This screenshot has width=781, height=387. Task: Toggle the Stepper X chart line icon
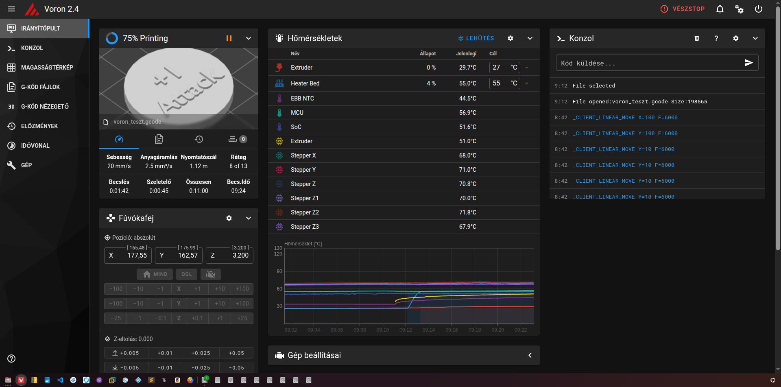coord(279,155)
